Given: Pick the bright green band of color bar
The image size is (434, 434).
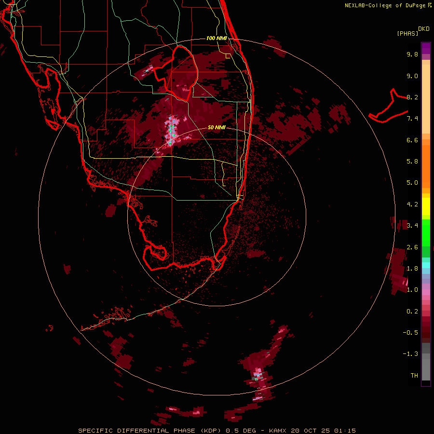Looking at the screenshot, I should click(x=426, y=233).
